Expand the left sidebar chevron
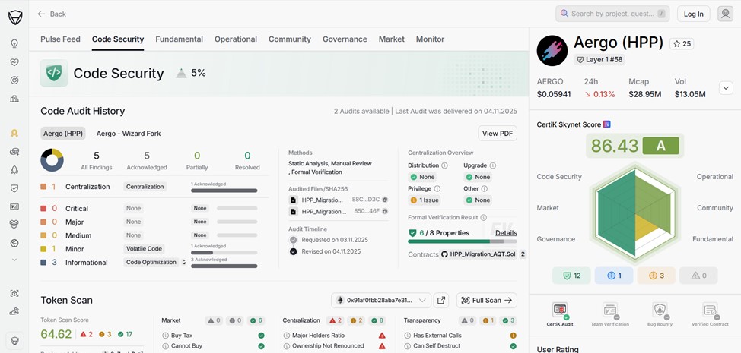The image size is (741, 353). [x=14, y=260]
